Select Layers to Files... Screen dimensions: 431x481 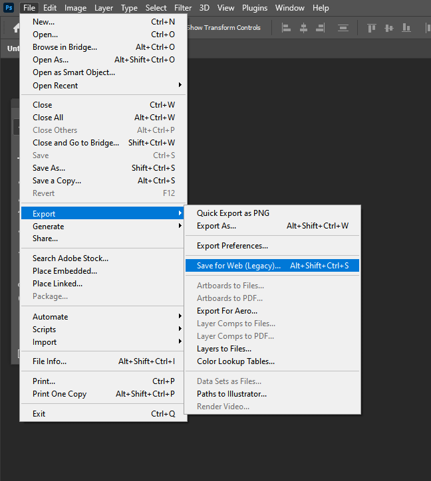[272, 349]
